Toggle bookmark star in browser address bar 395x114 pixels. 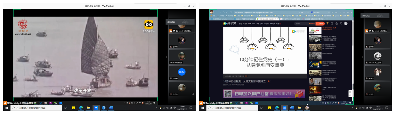[x=236, y=12]
